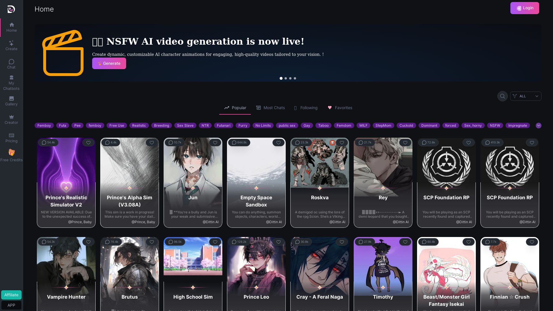Switch to the Most Chats tab

(270, 108)
